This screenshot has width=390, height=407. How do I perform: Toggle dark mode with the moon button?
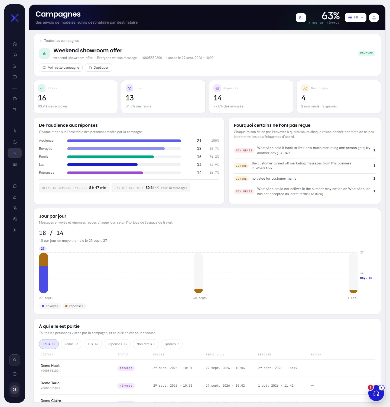point(301,18)
